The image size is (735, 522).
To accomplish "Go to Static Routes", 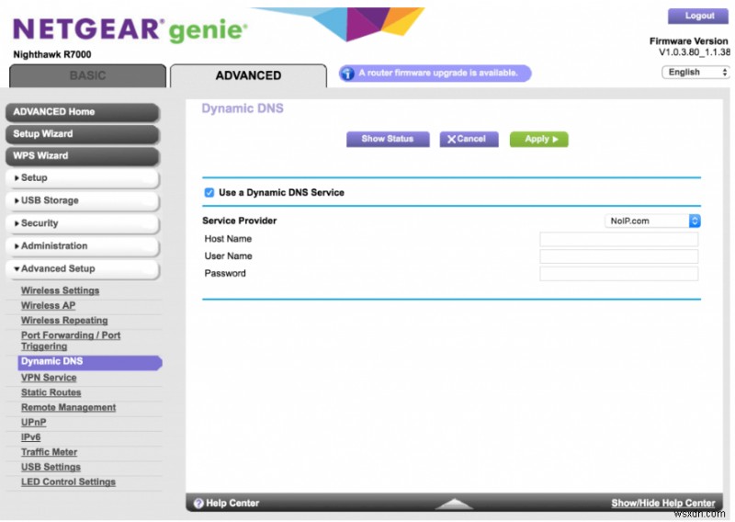I will 51,393.
